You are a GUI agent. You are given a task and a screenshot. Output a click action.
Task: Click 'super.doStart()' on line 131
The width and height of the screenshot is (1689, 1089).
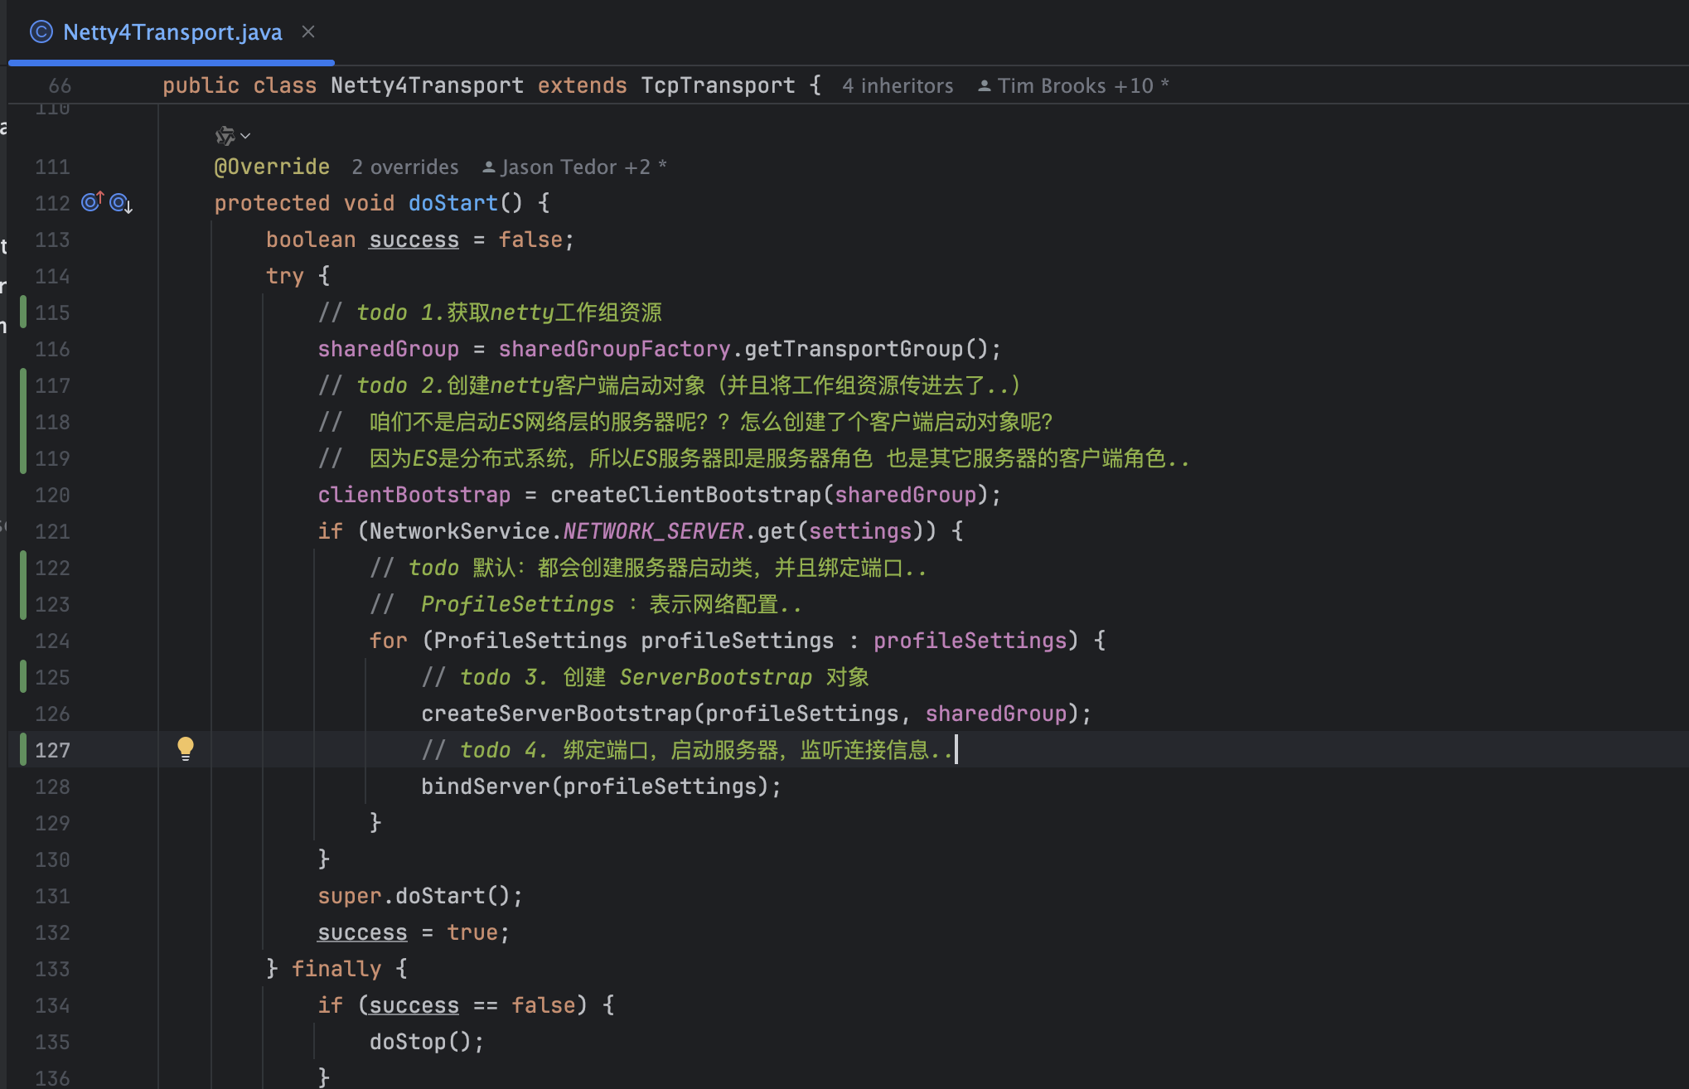[x=419, y=896]
